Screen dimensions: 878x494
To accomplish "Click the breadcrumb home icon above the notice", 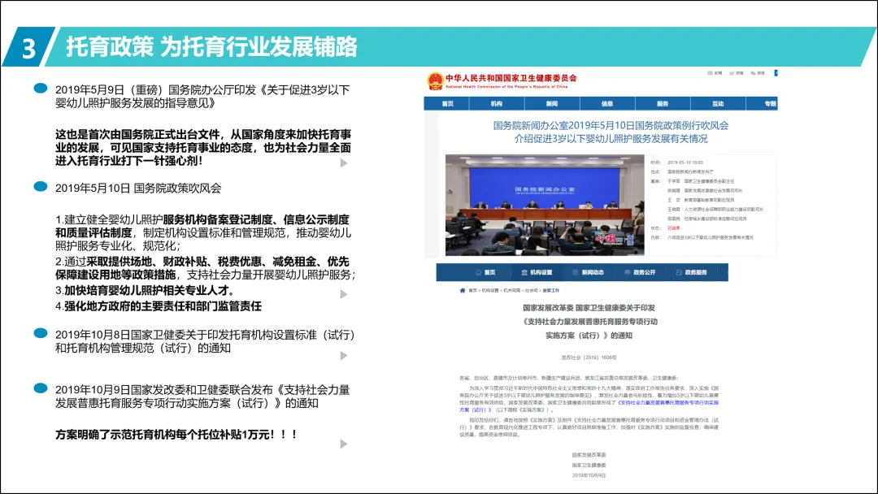I will [x=463, y=290].
